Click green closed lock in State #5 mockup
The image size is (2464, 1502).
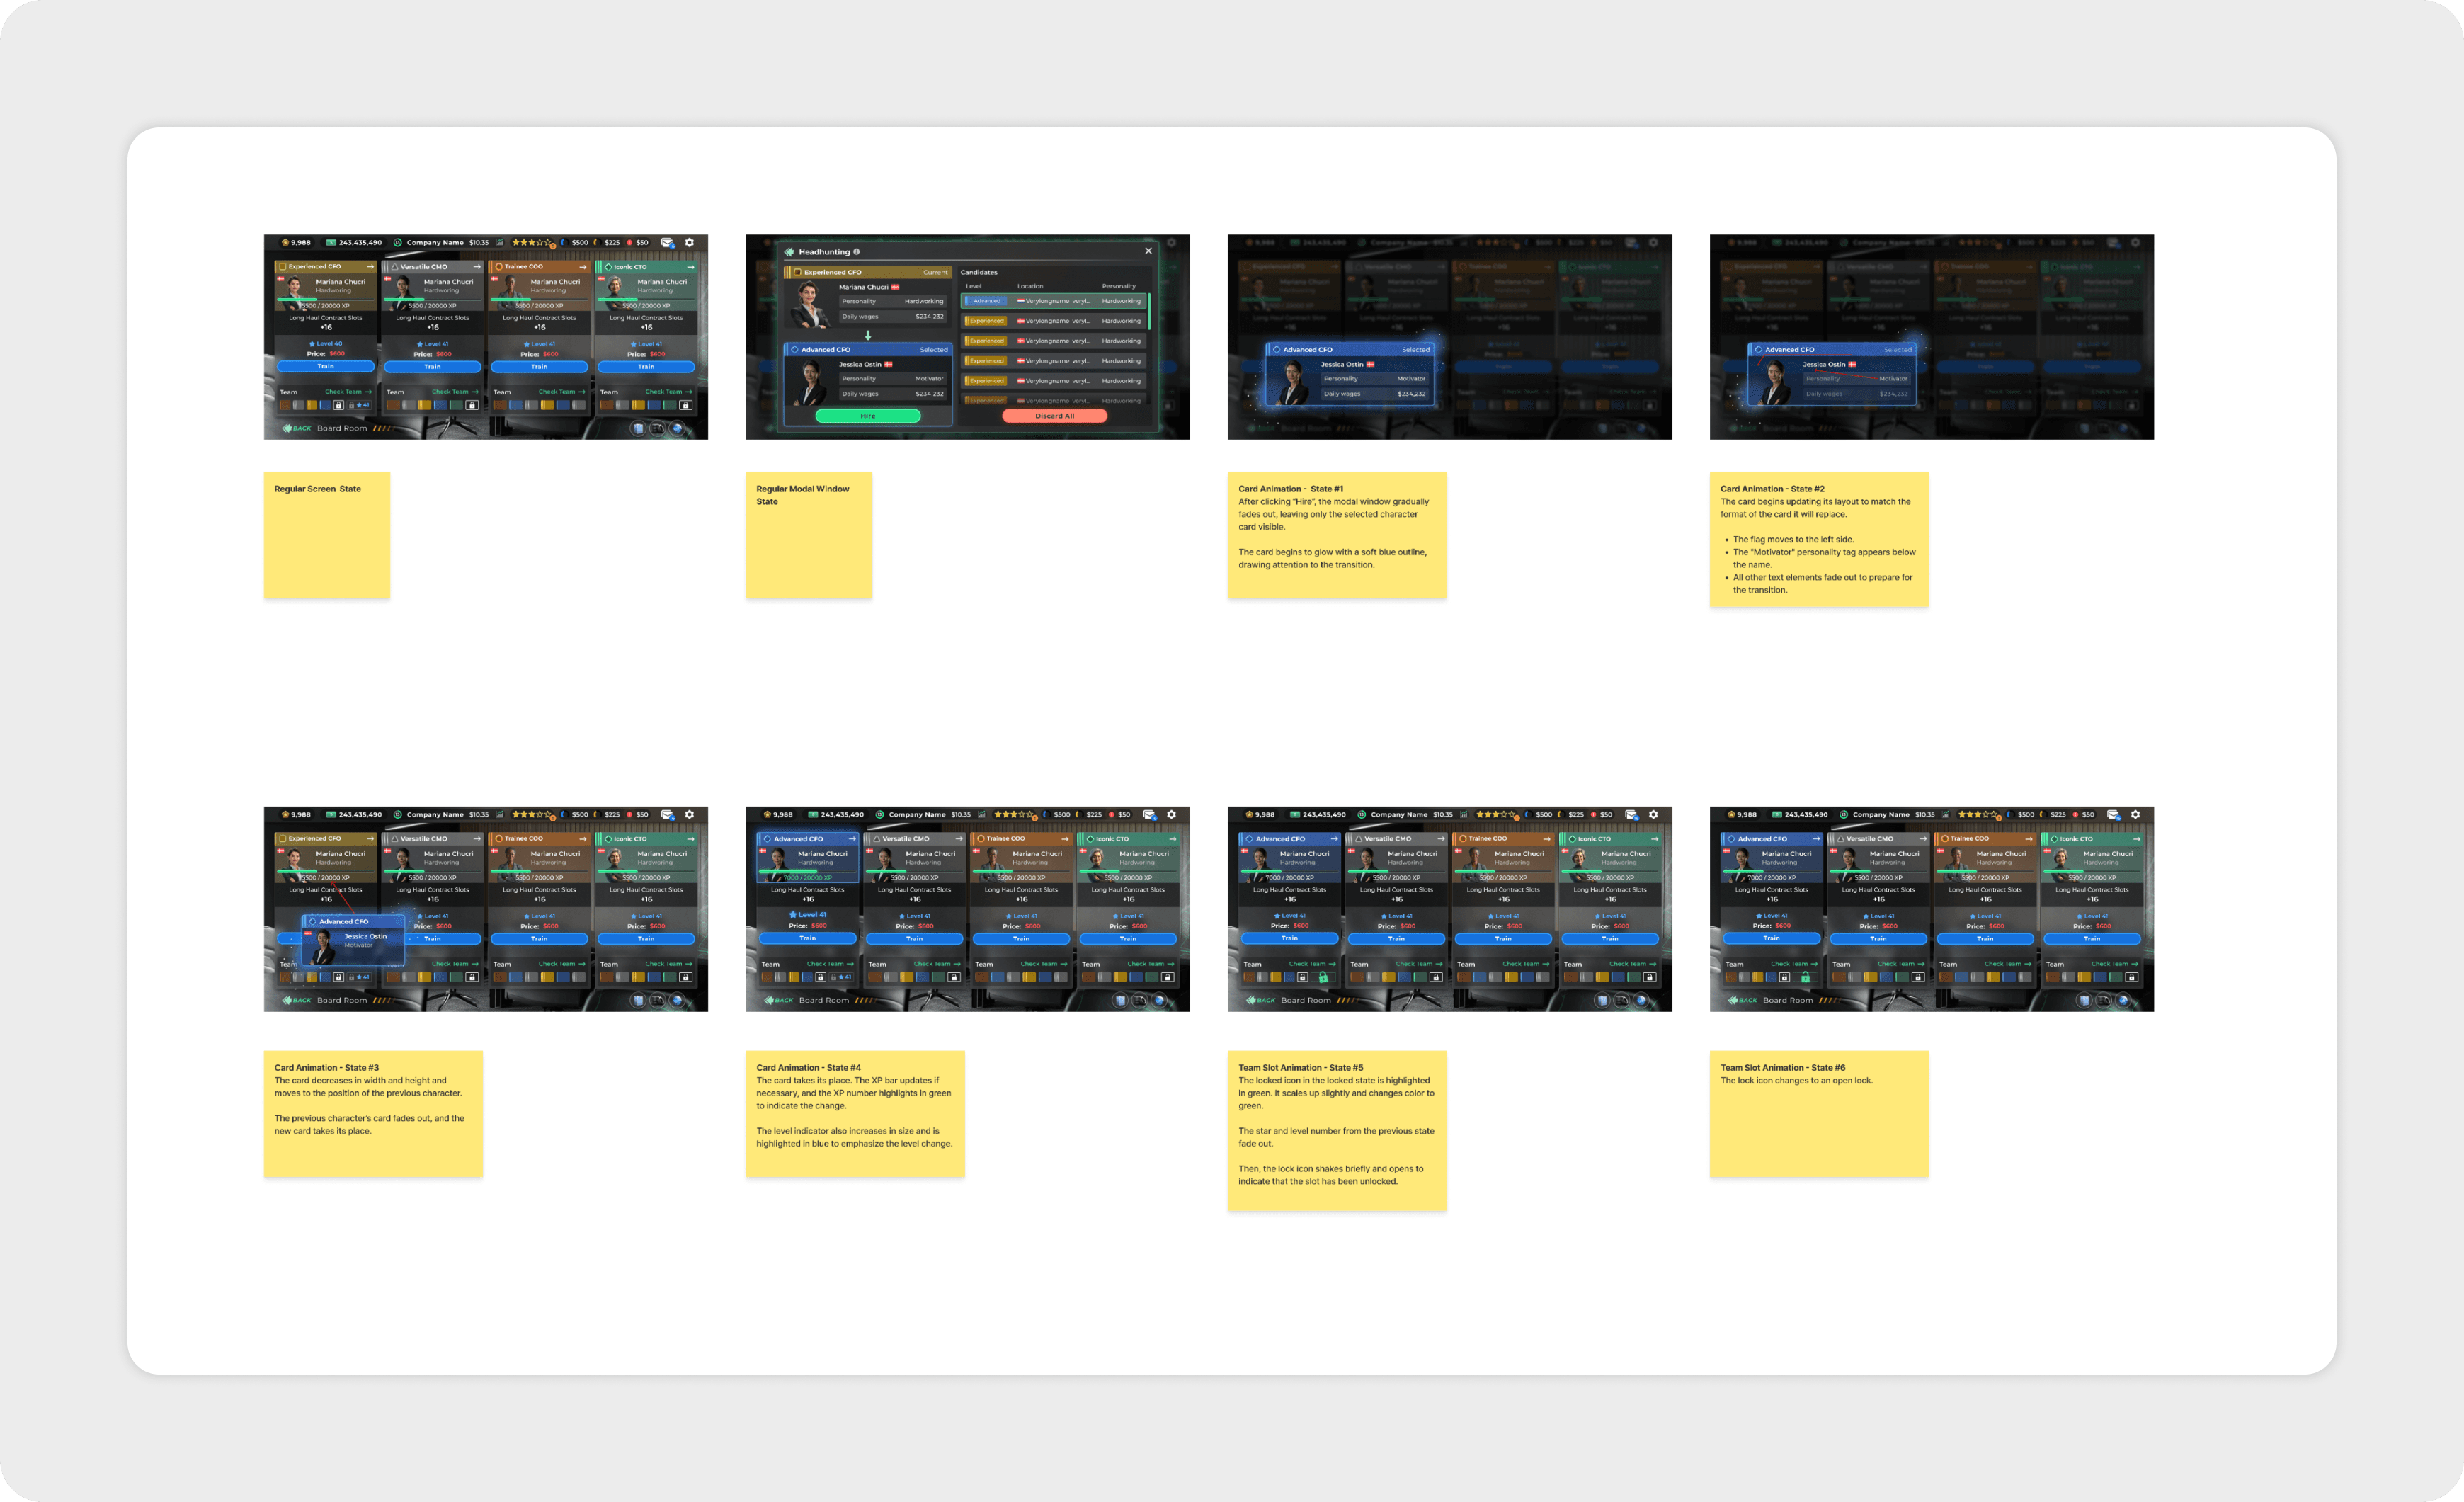(x=1323, y=977)
